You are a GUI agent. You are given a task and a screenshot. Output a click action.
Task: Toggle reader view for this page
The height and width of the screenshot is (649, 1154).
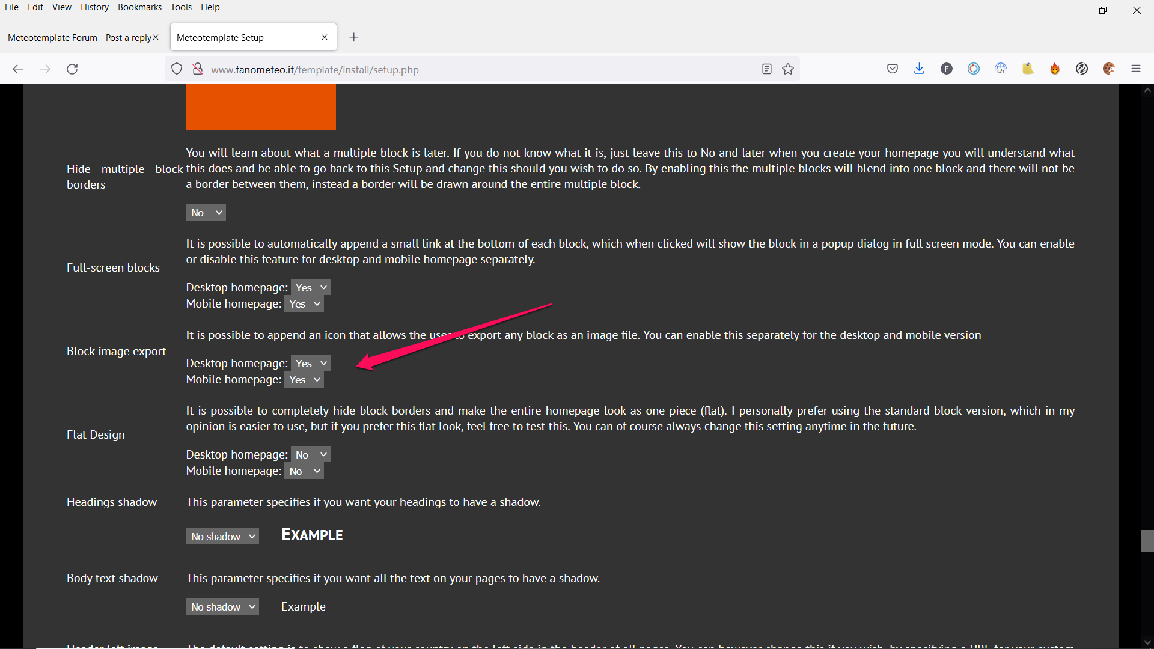(x=766, y=69)
